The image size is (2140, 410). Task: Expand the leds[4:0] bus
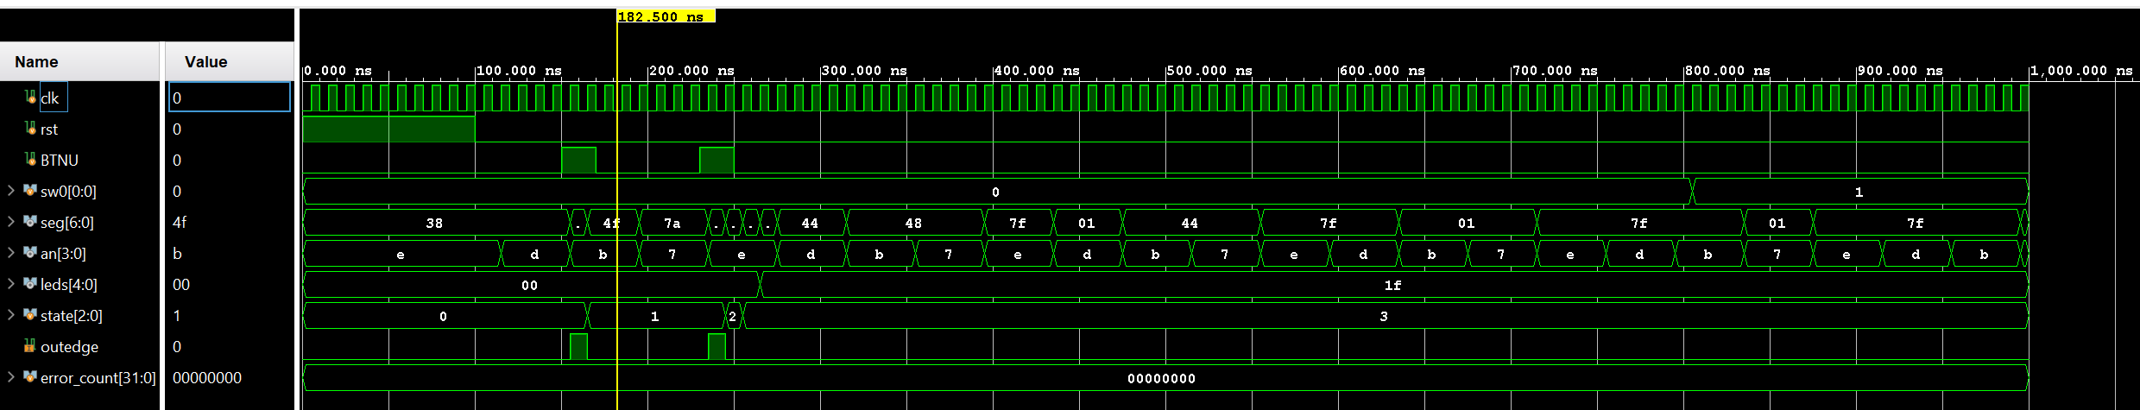[11, 284]
